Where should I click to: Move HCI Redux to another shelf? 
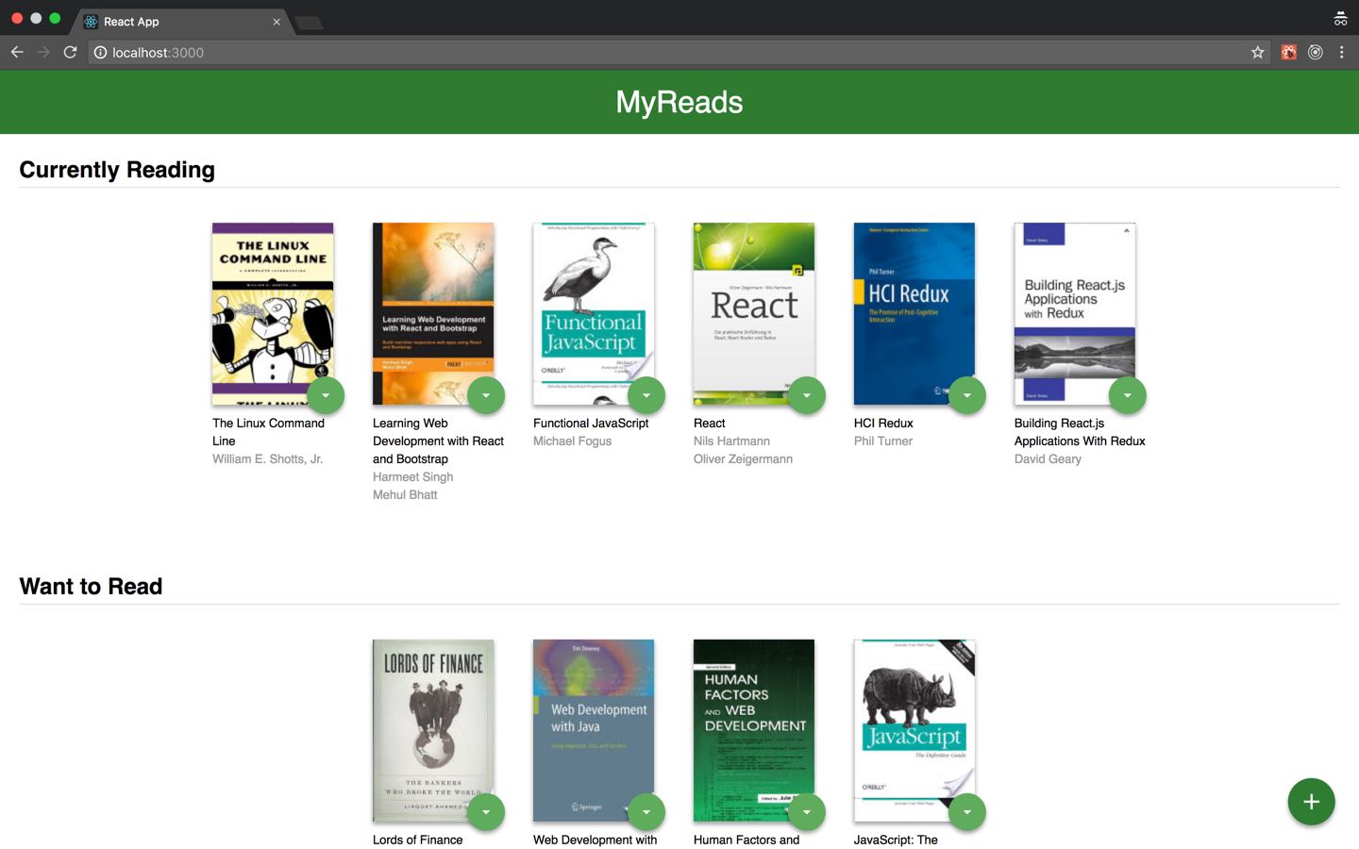tap(967, 394)
